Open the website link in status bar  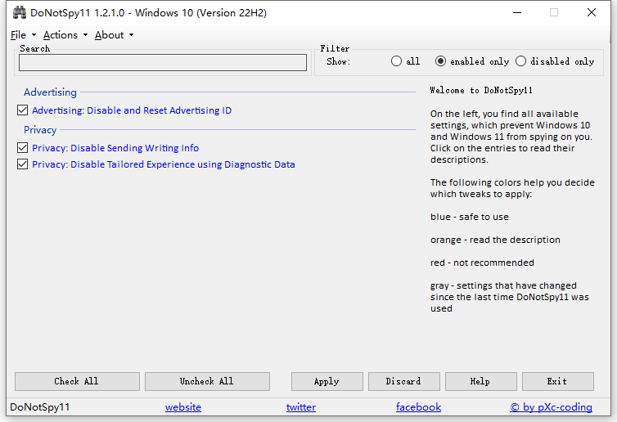click(x=183, y=407)
